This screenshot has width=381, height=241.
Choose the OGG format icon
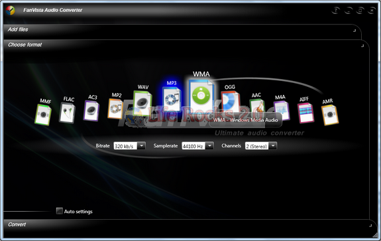coord(230,102)
